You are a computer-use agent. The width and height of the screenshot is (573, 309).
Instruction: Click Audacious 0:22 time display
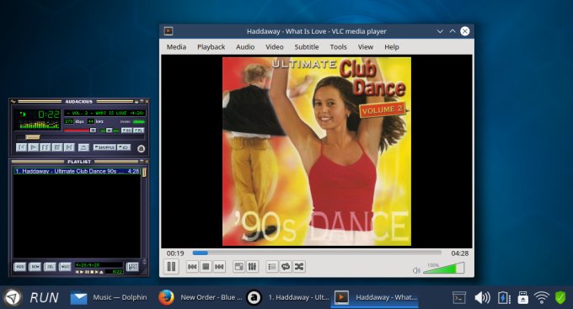pos(49,115)
